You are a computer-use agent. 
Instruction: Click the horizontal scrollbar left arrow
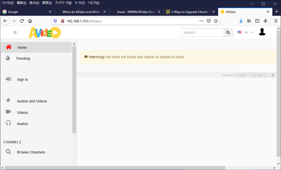coord(2,168)
